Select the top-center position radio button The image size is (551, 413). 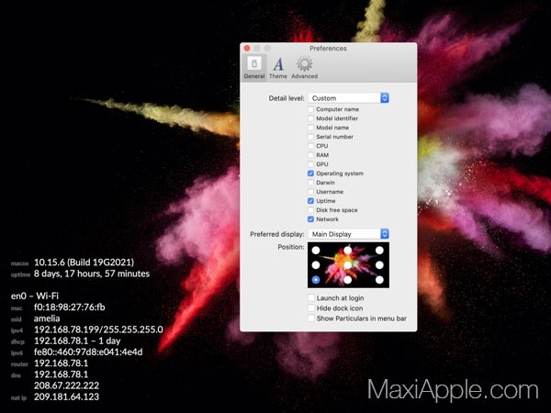(347, 250)
